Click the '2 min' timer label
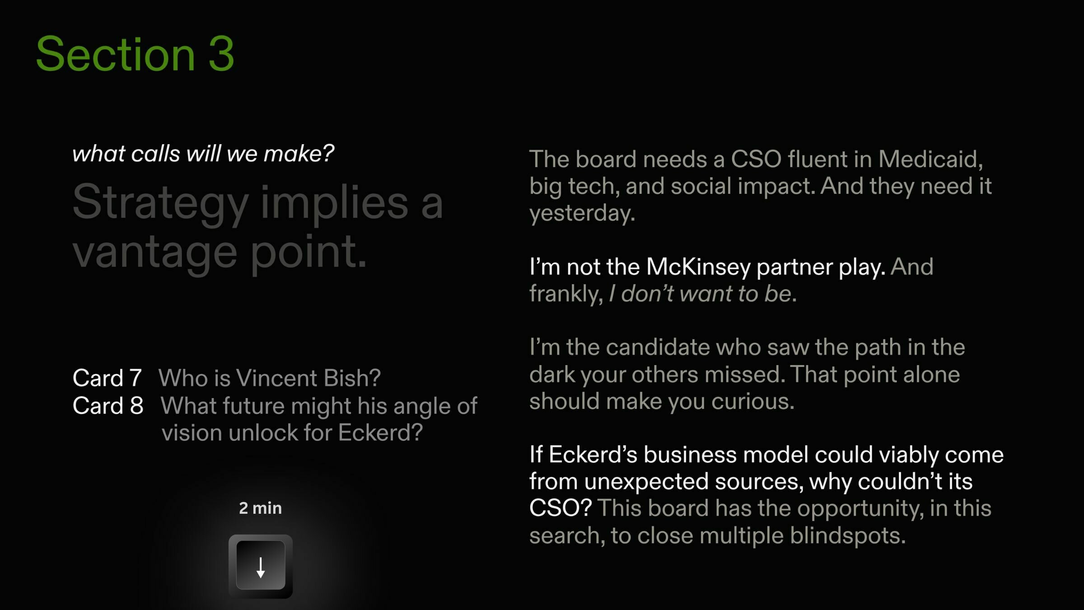 [x=261, y=508]
